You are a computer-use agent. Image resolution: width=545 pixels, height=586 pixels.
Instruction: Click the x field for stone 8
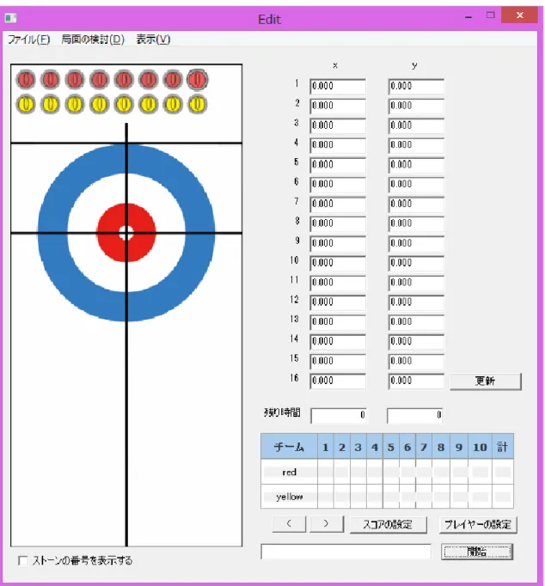pyautogui.click(x=338, y=223)
